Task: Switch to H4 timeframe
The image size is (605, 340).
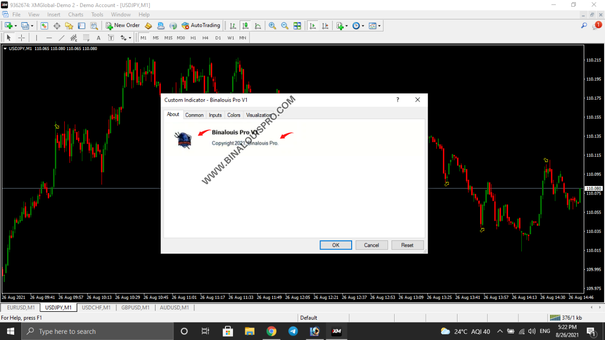Action: click(206, 38)
